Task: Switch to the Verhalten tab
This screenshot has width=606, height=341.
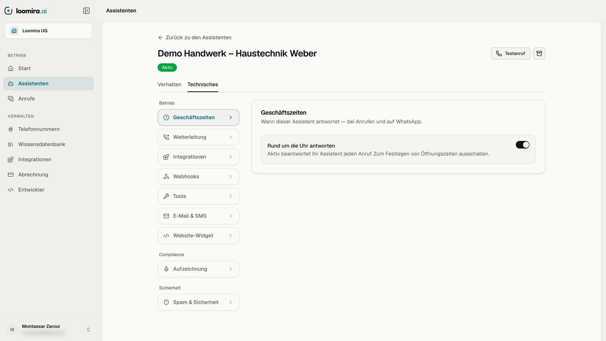Action: [x=169, y=85]
